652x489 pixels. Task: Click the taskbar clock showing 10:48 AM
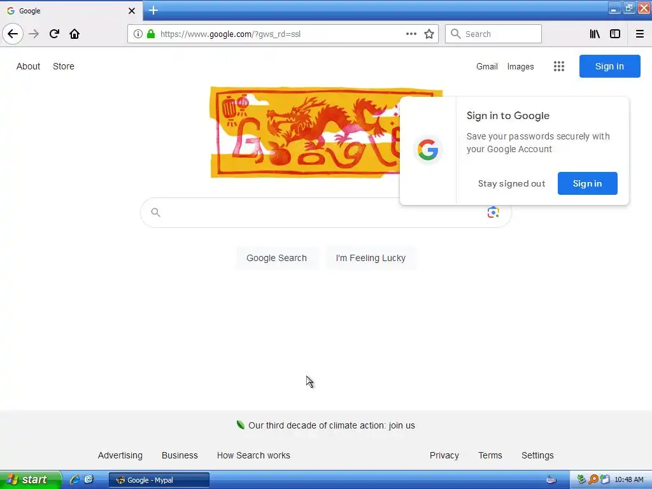pos(628,480)
